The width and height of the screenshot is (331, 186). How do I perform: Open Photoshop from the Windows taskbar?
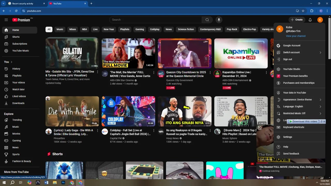63,183
